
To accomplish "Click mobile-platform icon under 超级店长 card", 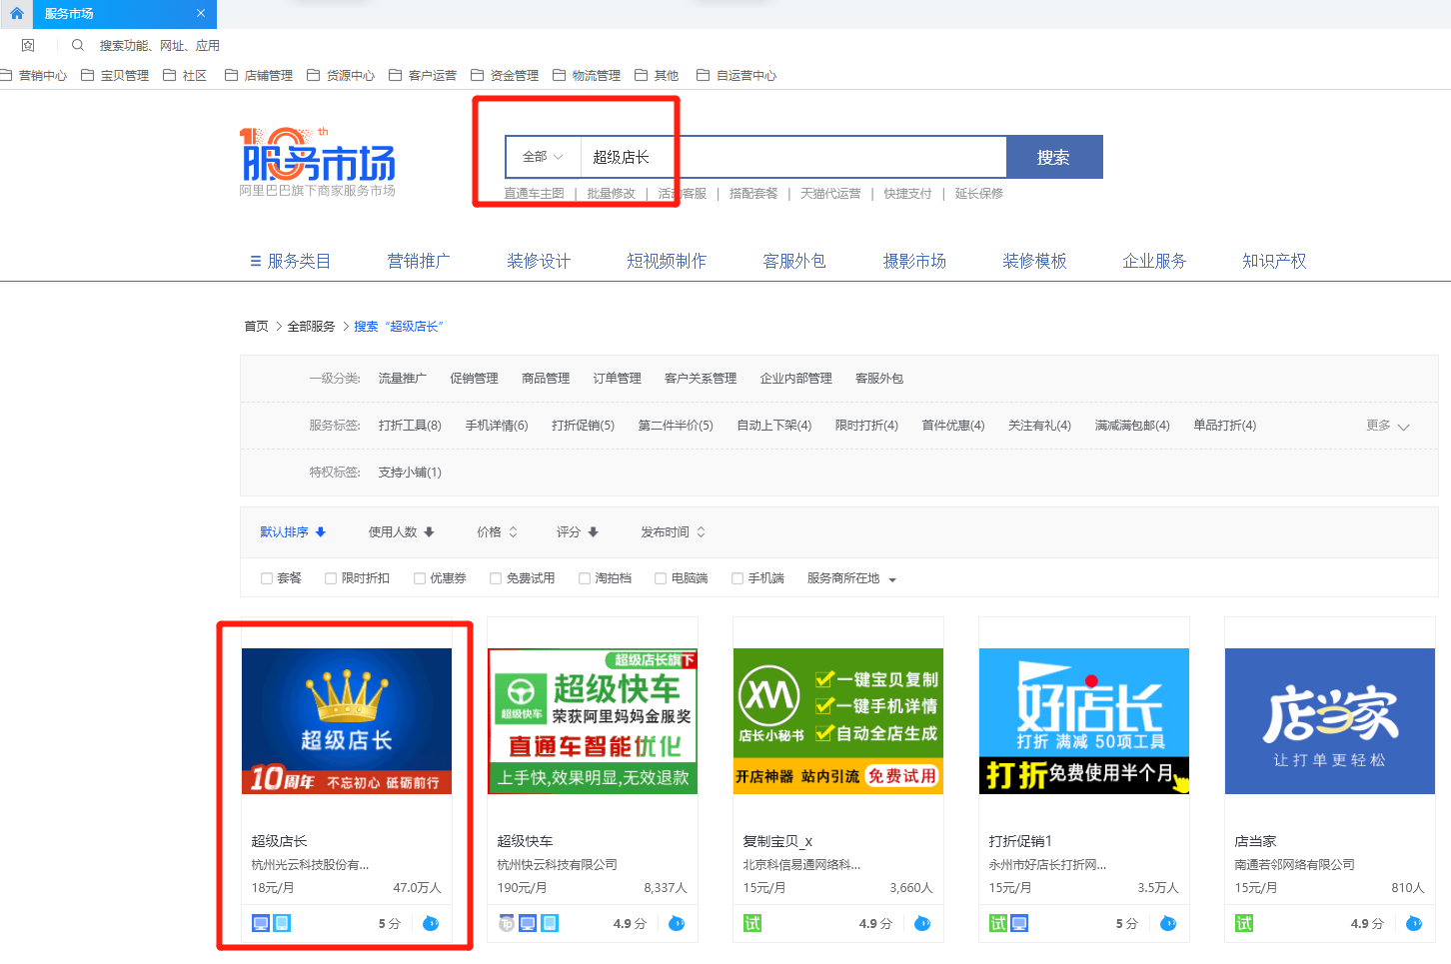I will click(283, 923).
